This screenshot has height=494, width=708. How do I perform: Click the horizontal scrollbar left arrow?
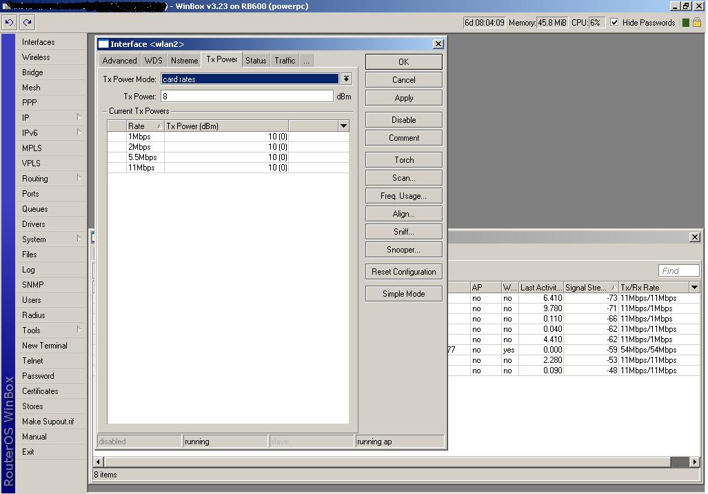click(99, 462)
